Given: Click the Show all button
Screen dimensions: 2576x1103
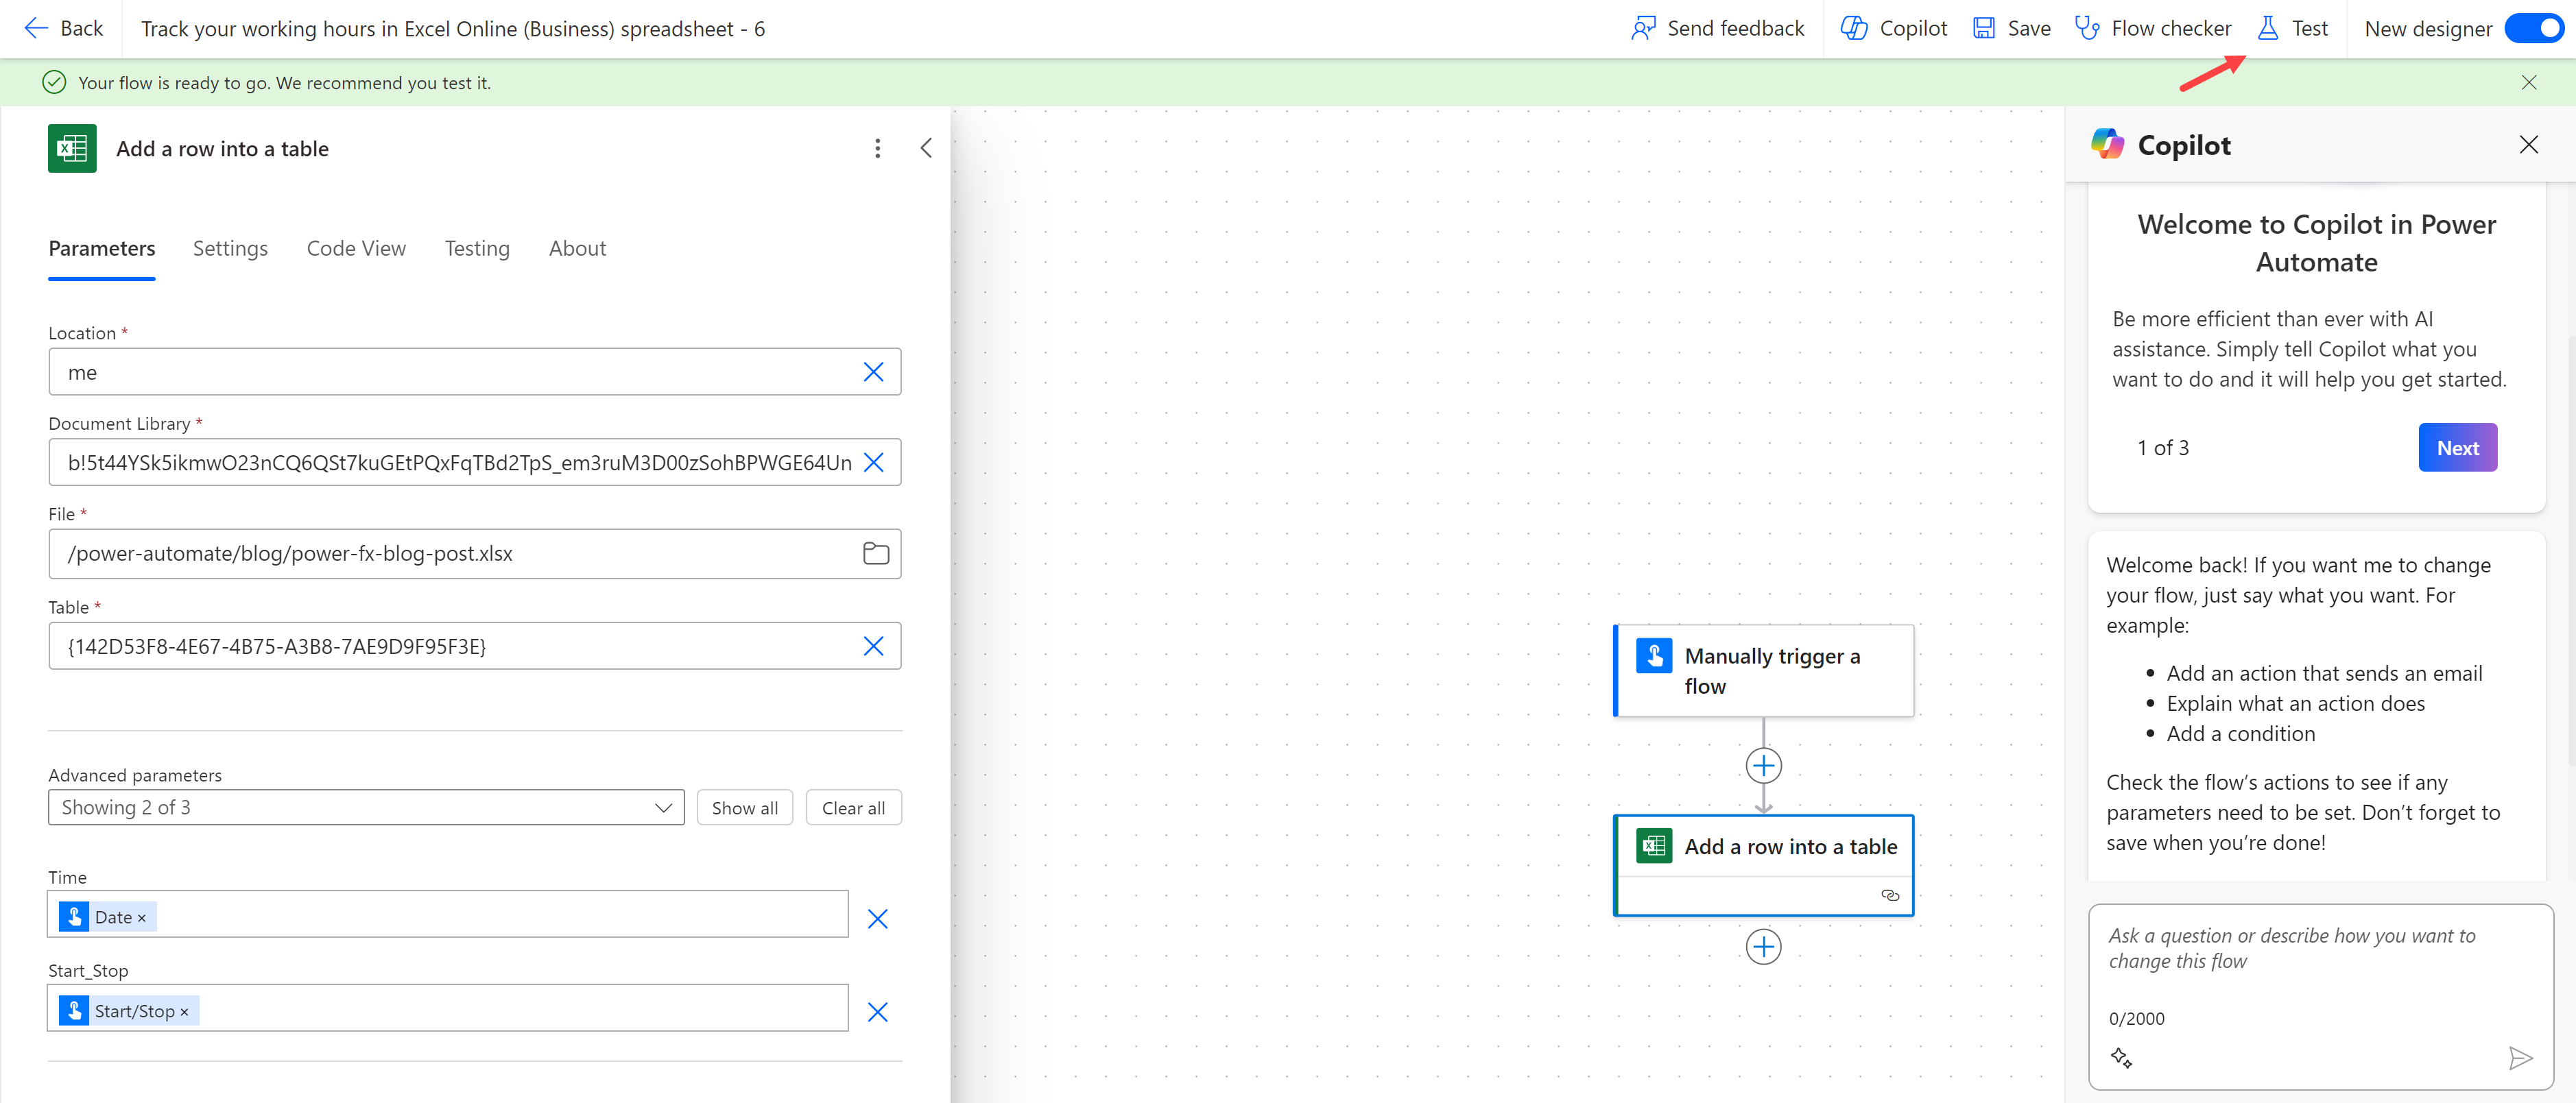Looking at the screenshot, I should (744, 808).
